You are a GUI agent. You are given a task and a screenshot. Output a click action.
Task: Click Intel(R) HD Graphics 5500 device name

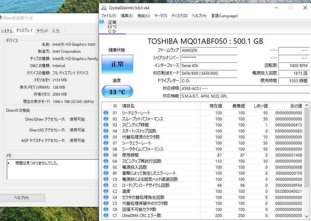[74, 44]
